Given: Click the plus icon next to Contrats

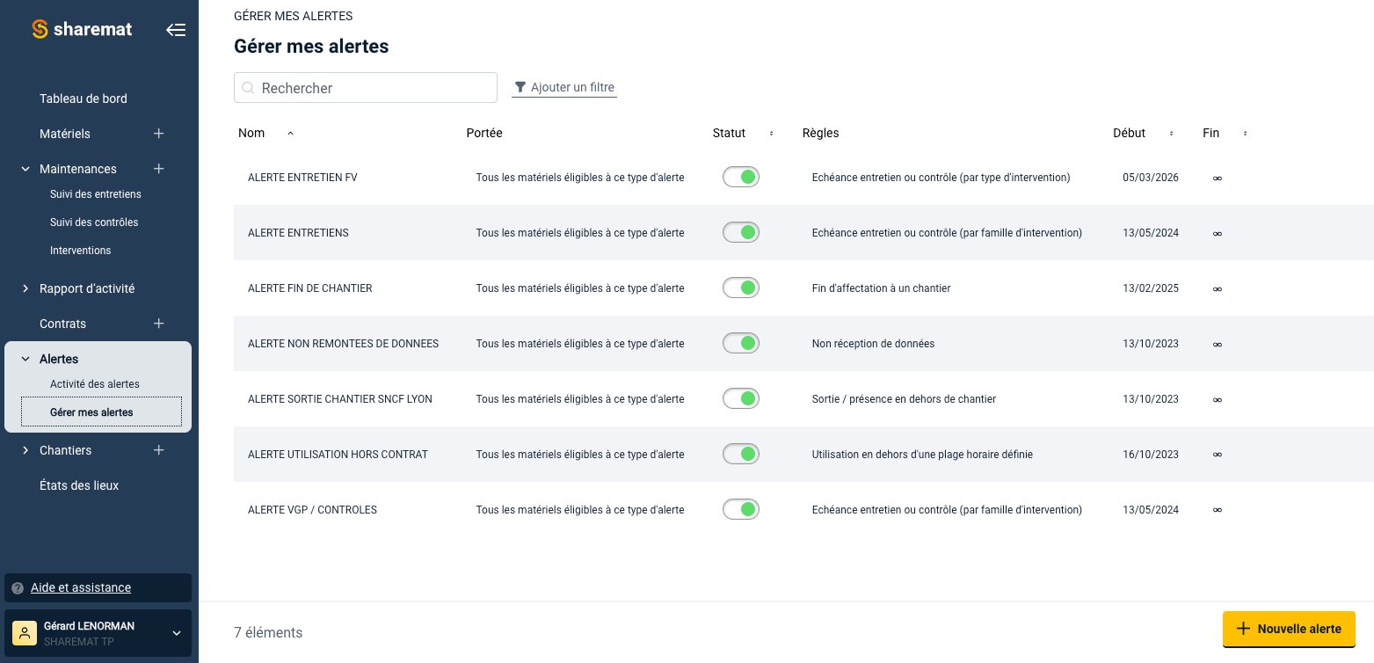Looking at the screenshot, I should pyautogui.click(x=158, y=324).
